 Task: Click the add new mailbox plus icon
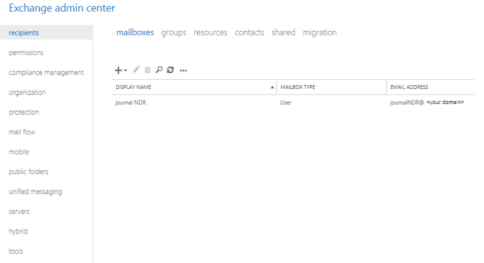pos(119,70)
